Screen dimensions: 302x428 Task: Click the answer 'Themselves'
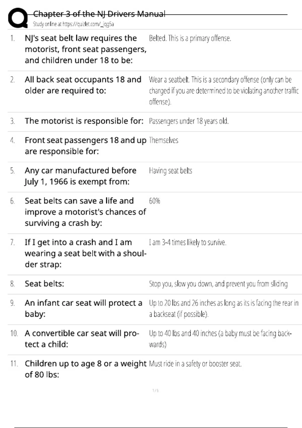(x=164, y=140)
